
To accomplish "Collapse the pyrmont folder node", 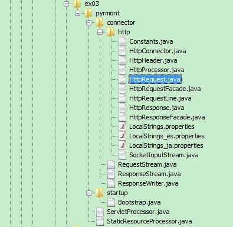I will tap(78, 13).
